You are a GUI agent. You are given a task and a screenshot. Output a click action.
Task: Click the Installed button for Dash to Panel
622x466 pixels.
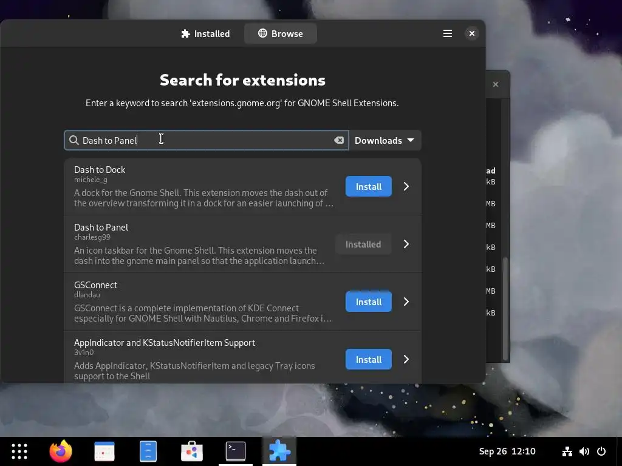coord(363,244)
